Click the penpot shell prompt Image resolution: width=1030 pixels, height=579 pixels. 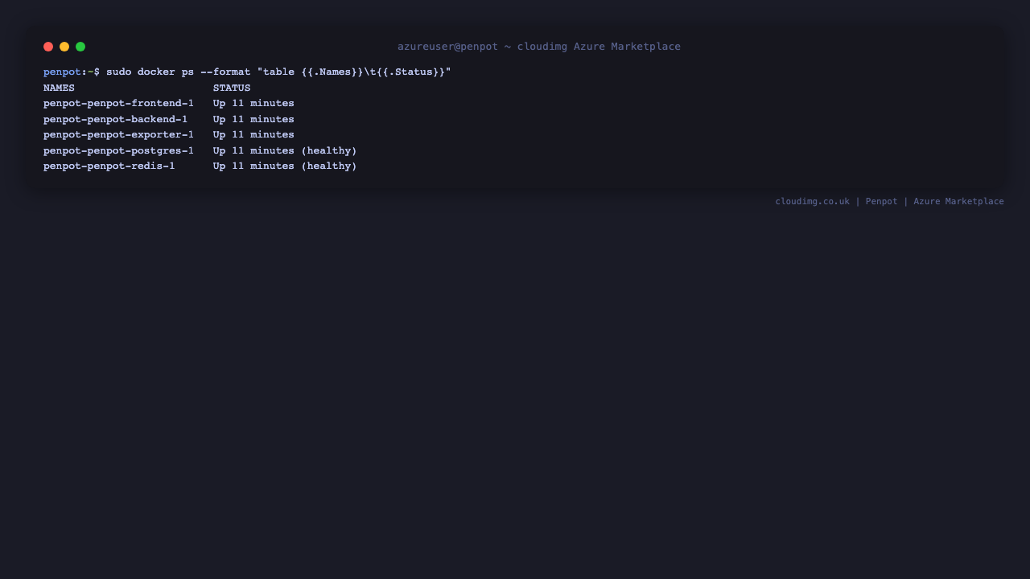tap(72, 72)
